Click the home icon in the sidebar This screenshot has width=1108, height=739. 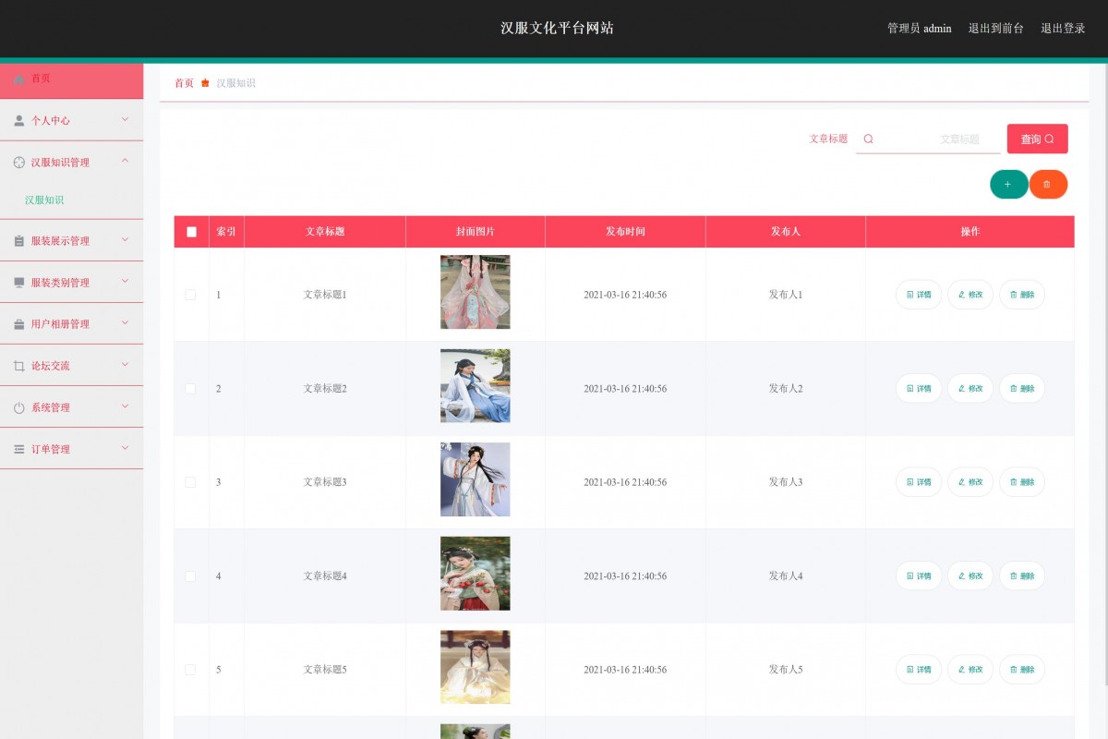click(x=19, y=79)
